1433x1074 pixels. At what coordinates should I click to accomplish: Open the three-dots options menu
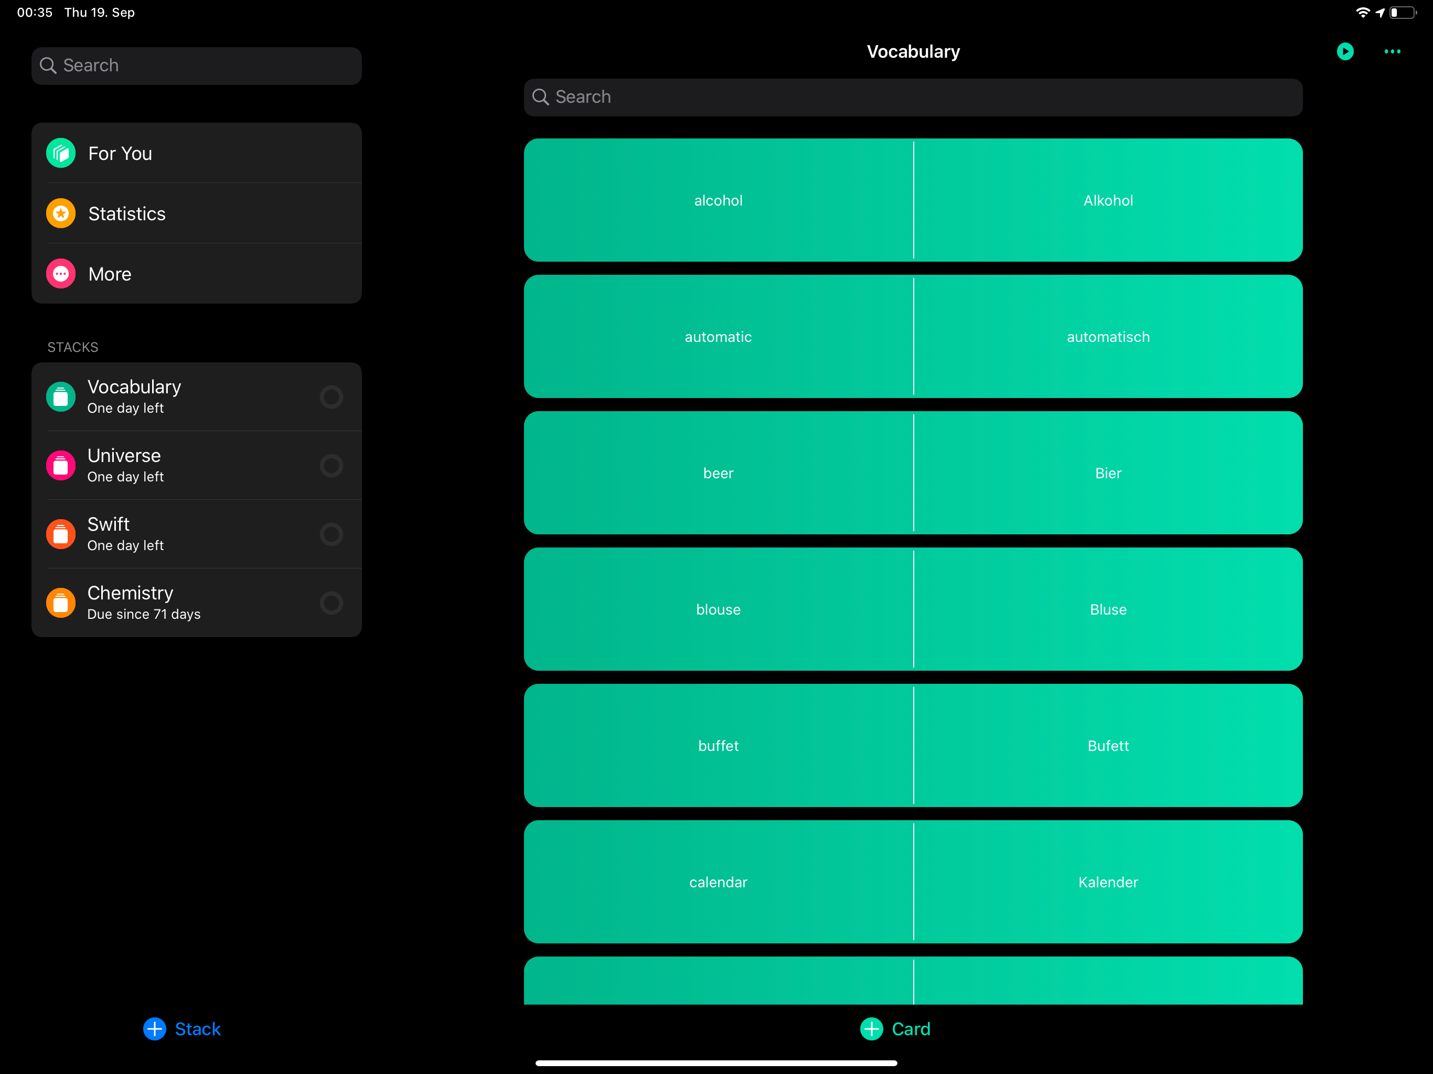(x=1392, y=52)
